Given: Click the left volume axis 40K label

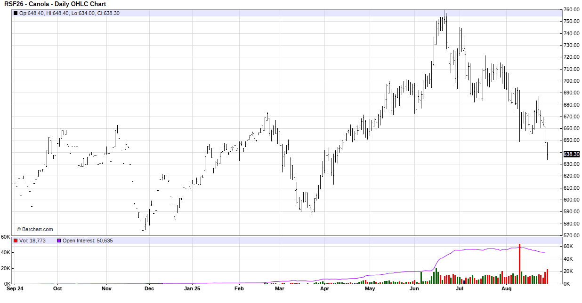Looking at the screenshot, I should point(6,252).
